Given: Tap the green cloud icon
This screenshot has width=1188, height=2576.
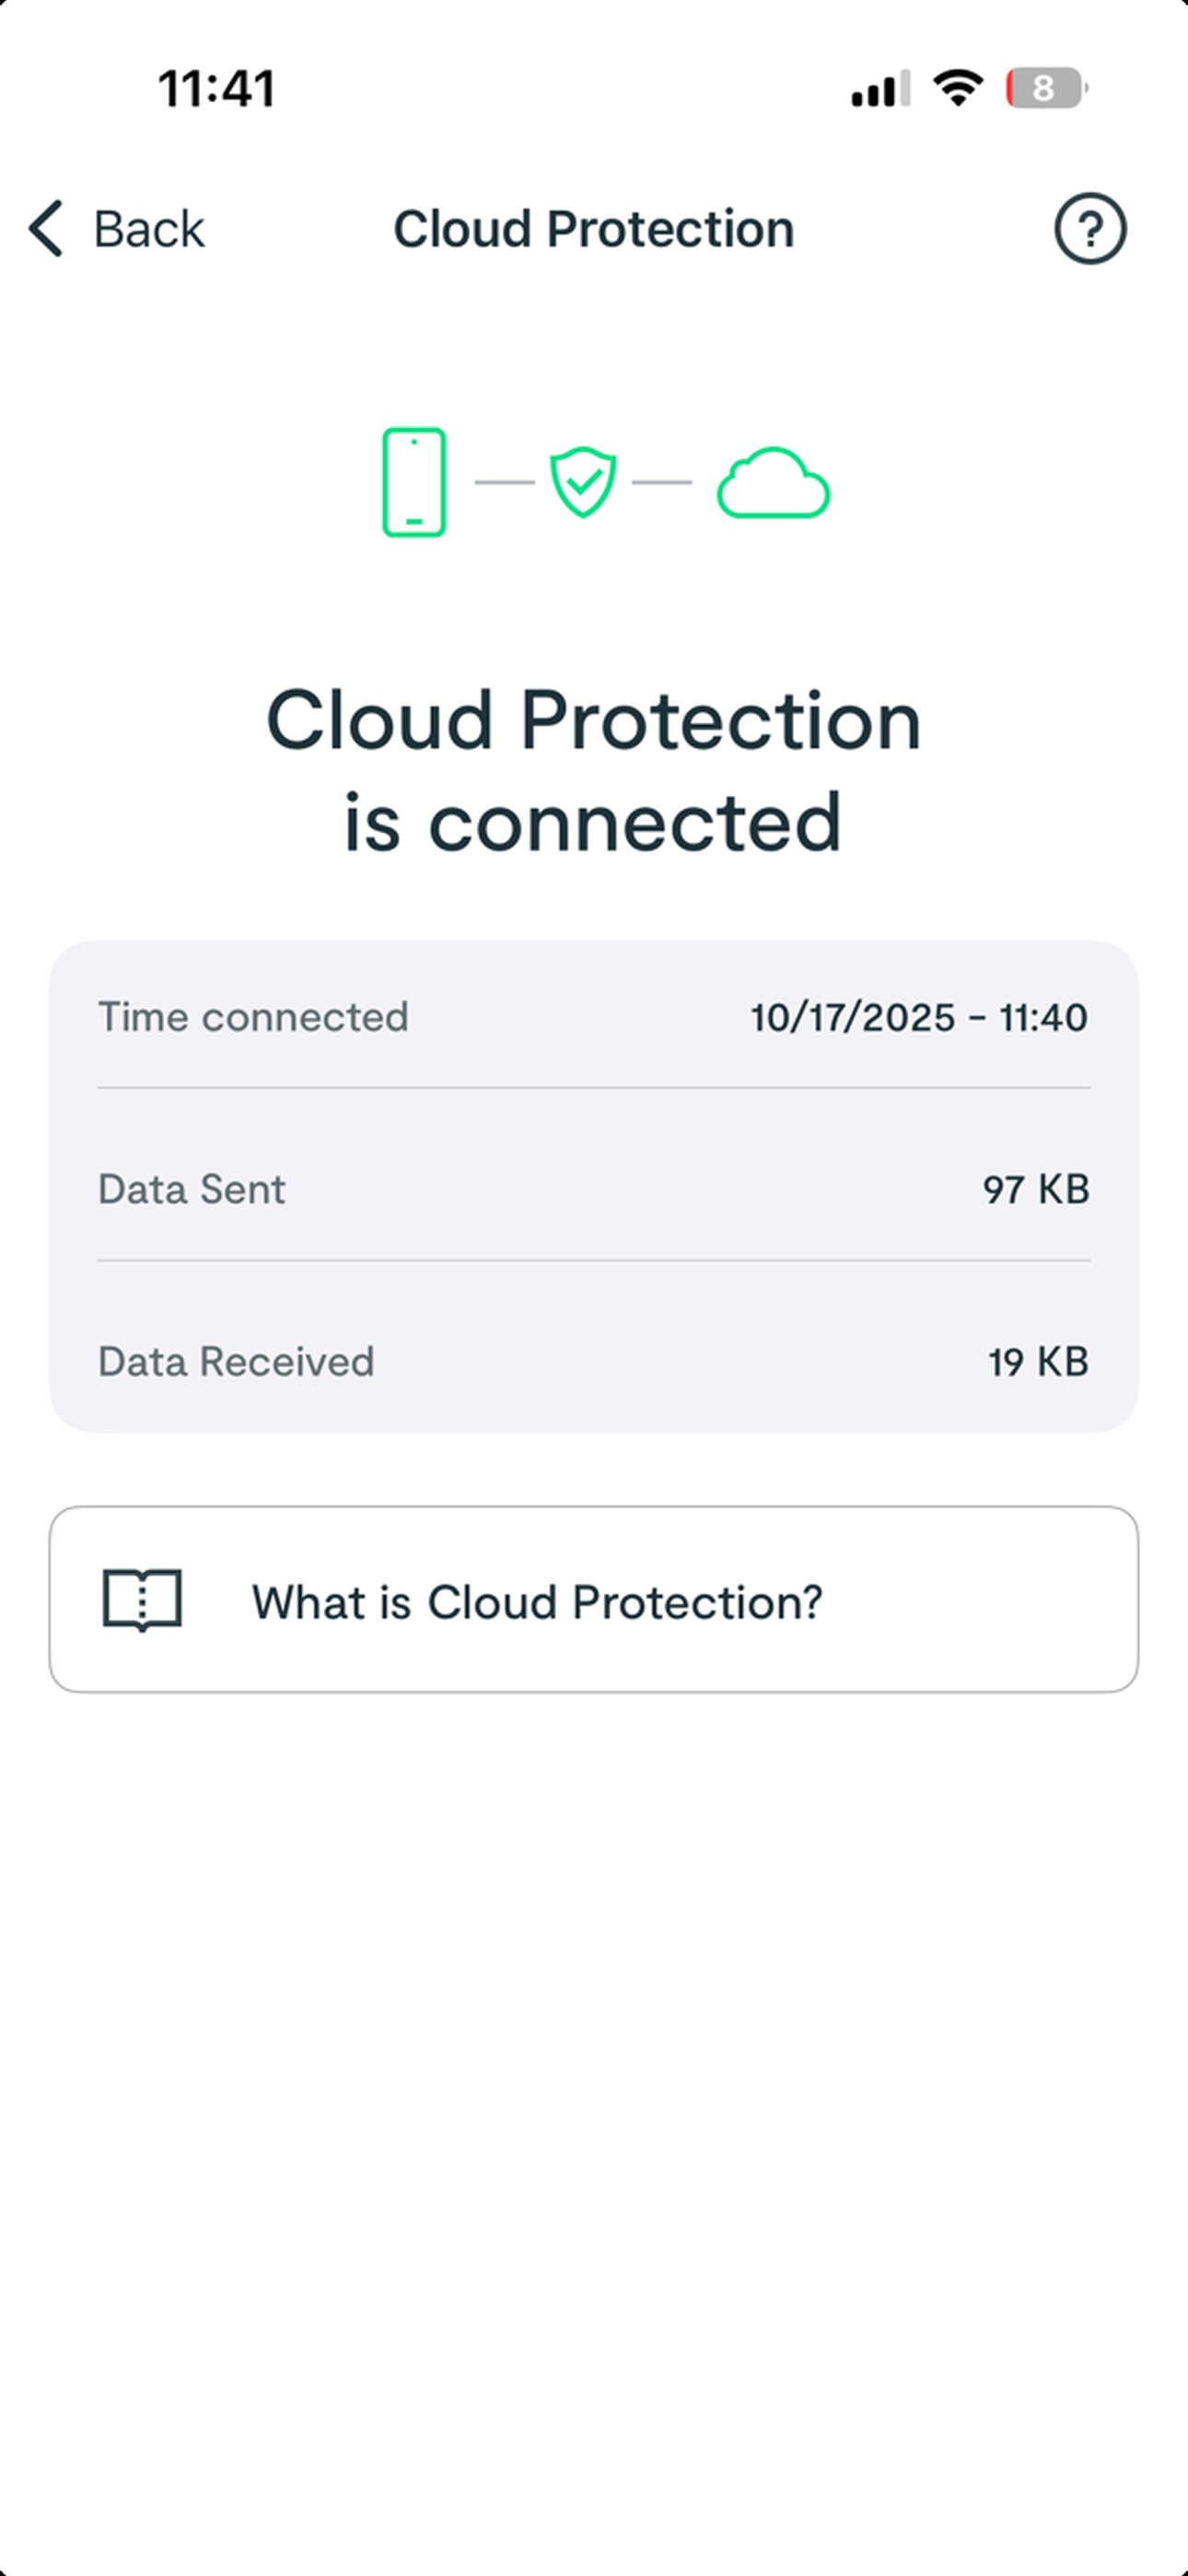Looking at the screenshot, I should 773,482.
